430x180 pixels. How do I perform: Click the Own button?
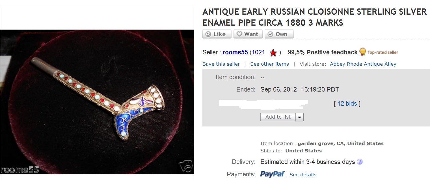click(279, 34)
